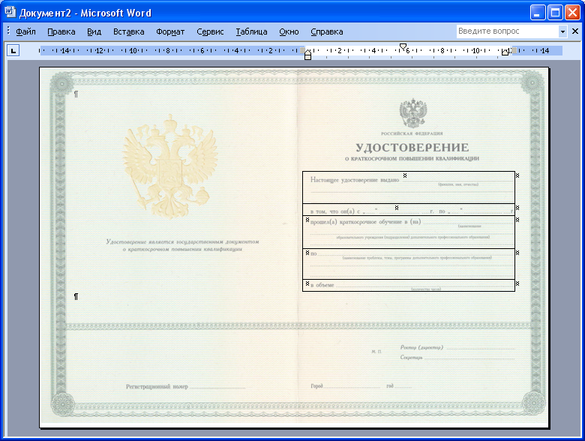Close the Microsoft Word window

[572, 13]
